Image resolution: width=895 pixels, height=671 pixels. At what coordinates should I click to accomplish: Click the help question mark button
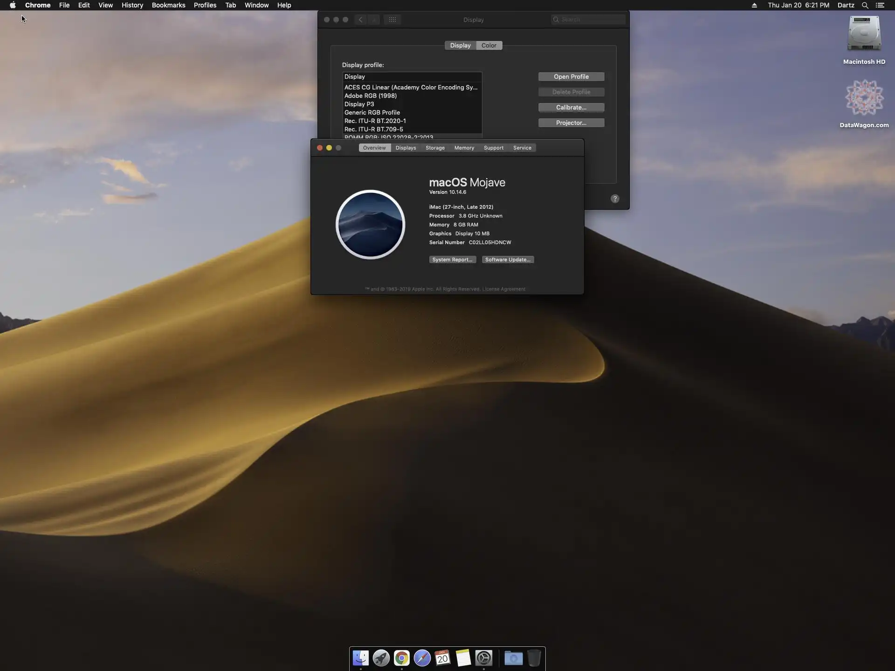click(x=615, y=199)
